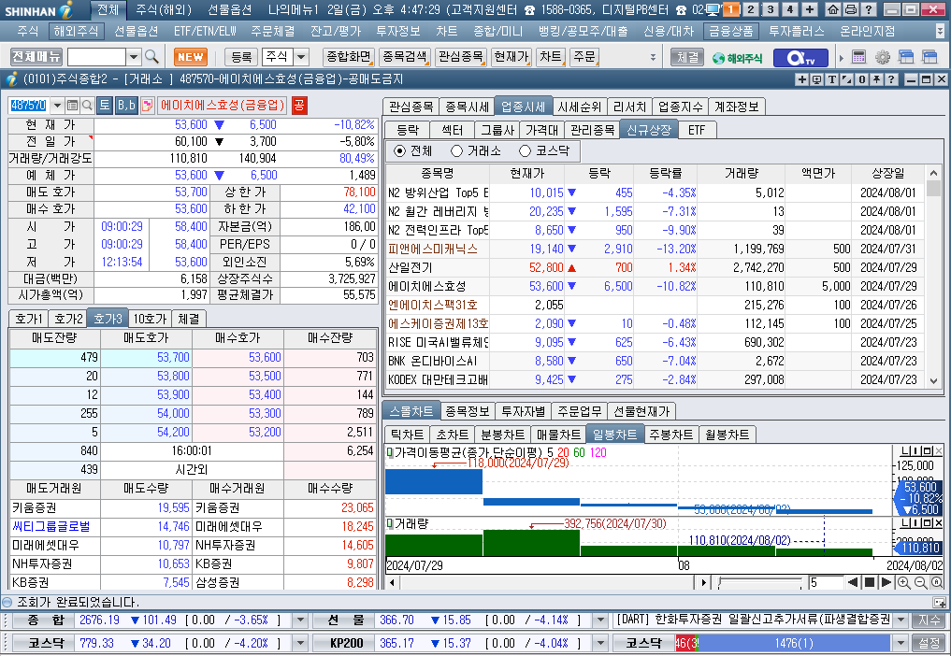Image resolution: width=951 pixels, height=656 pixels.
Task: Click the plus icon in the window title bar
Action: (x=801, y=79)
